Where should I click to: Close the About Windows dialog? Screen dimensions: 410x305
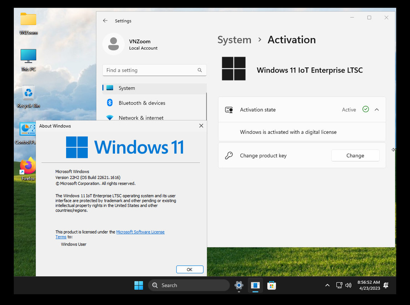click(201, 125)
